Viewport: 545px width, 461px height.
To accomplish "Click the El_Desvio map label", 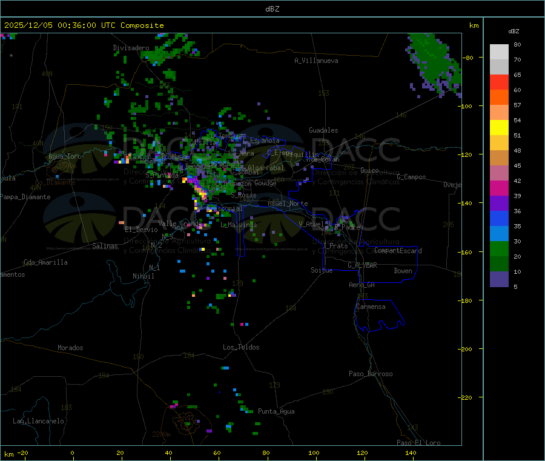I will coord(142,230).
